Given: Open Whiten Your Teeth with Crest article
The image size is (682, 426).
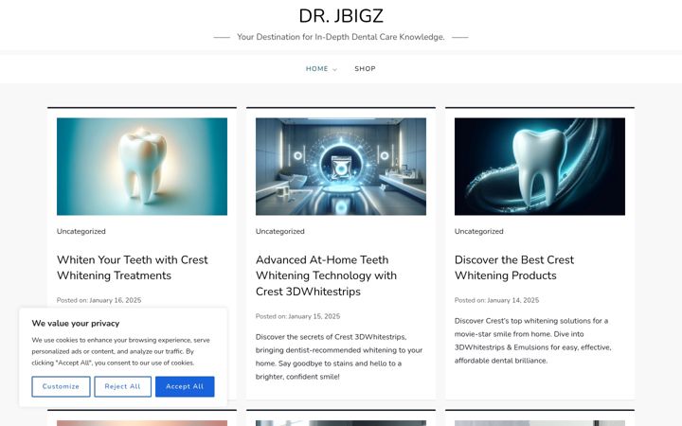Looking at the screenshot, I should (133, 267).
